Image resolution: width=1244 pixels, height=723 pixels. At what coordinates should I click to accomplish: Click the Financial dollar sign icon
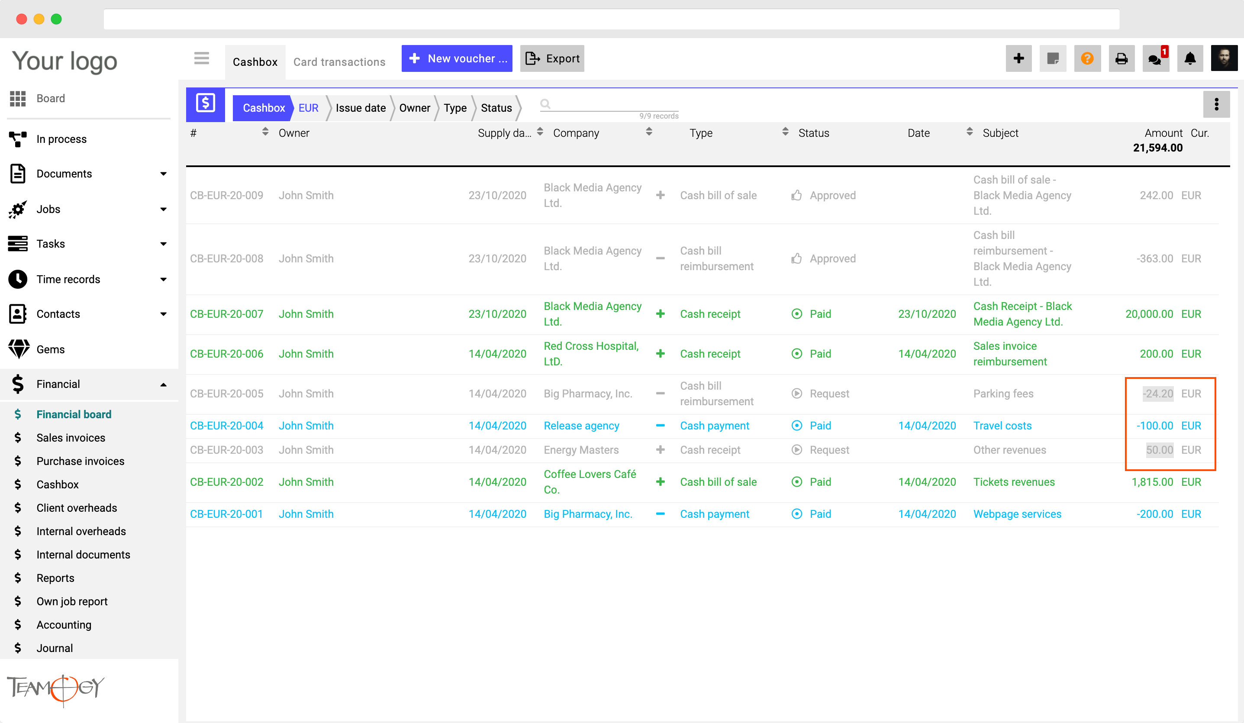[x=18, y=384]
